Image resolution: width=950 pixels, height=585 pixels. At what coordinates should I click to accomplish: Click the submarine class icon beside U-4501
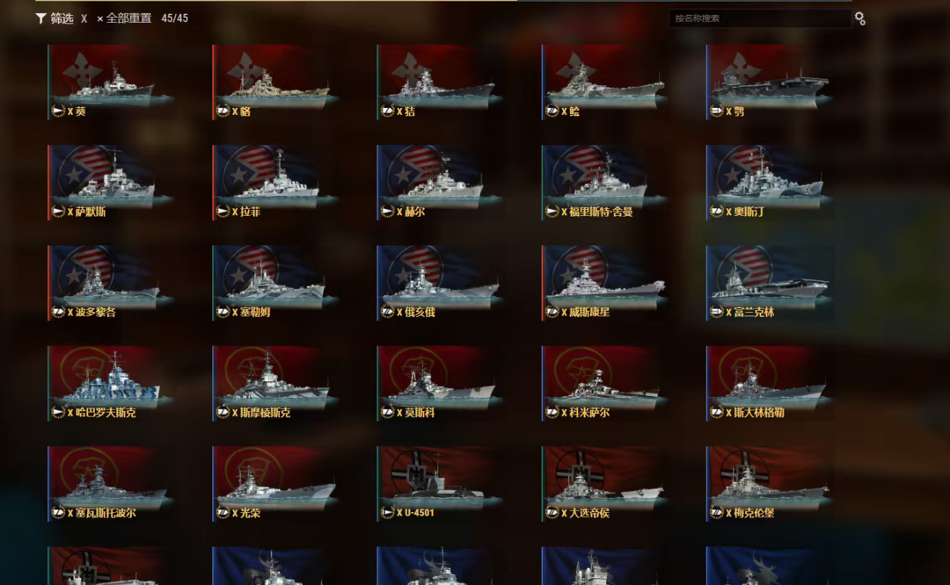tap(387, 512)
